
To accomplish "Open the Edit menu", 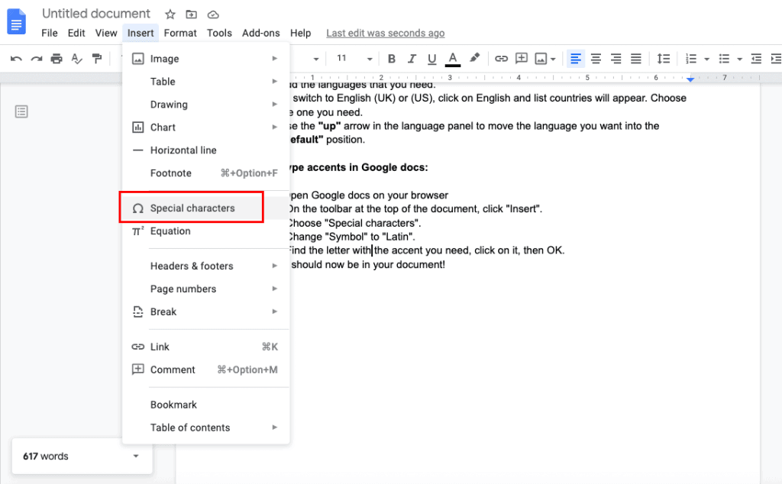I will click(76, 33).
